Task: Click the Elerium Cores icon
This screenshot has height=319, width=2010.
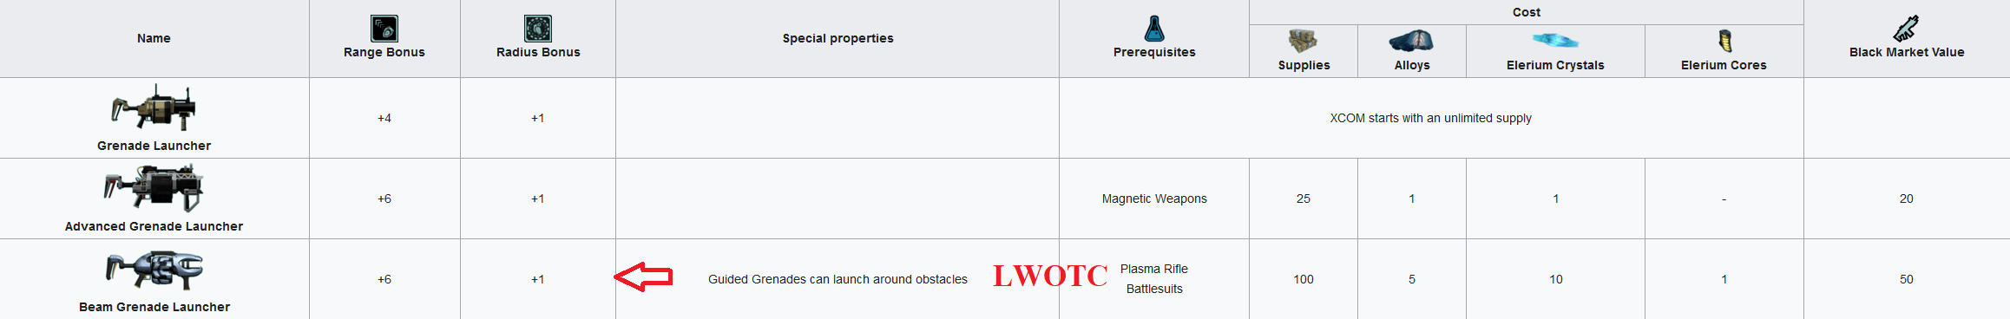Action: pos(1724,41)
